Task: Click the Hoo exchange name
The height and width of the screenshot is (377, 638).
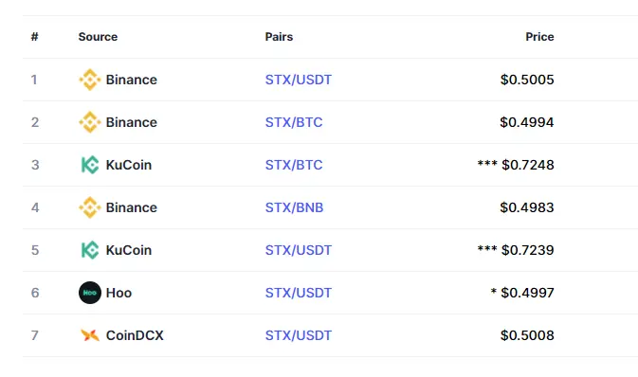Action: click(118, 293)
